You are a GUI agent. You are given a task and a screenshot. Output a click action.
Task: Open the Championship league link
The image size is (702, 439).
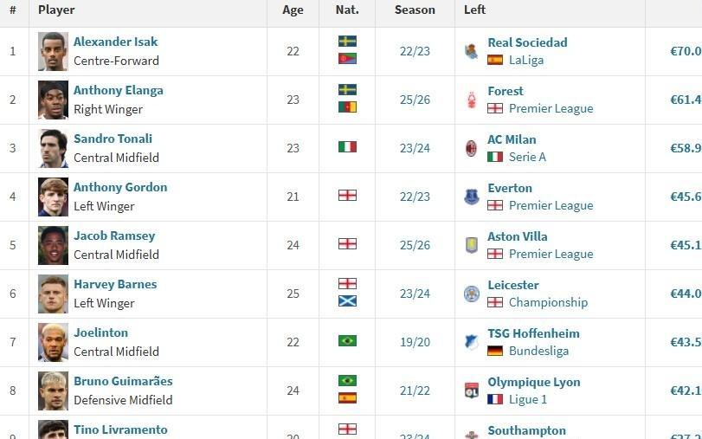pos(548,302)
